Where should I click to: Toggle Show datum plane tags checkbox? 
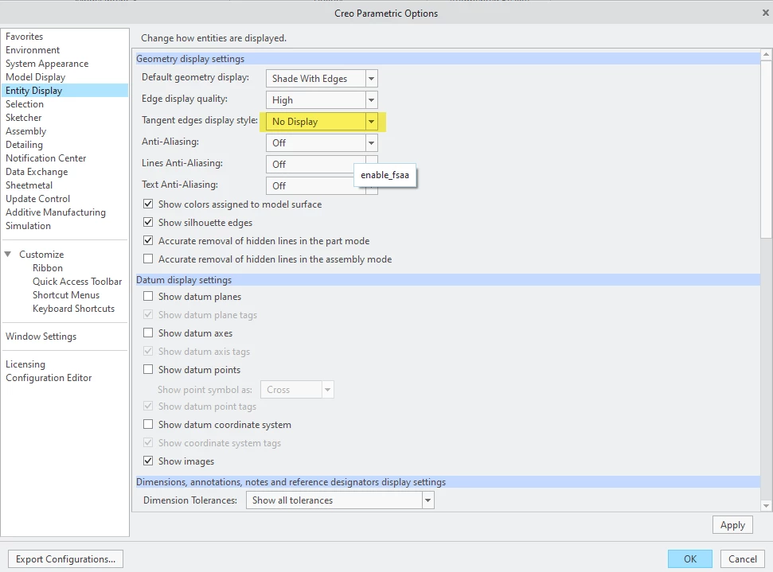(148, 314)
